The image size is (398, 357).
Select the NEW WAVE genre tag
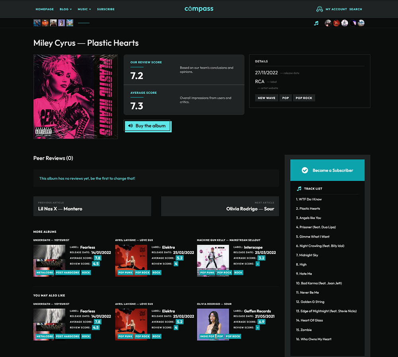click(266, 98)
